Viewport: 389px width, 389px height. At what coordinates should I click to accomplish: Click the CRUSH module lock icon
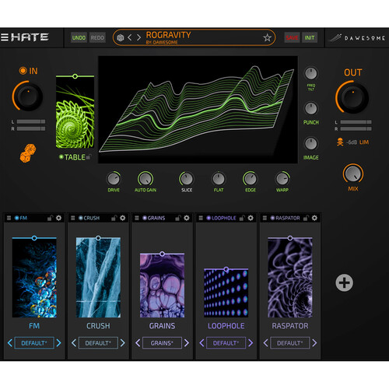(114, 218)
